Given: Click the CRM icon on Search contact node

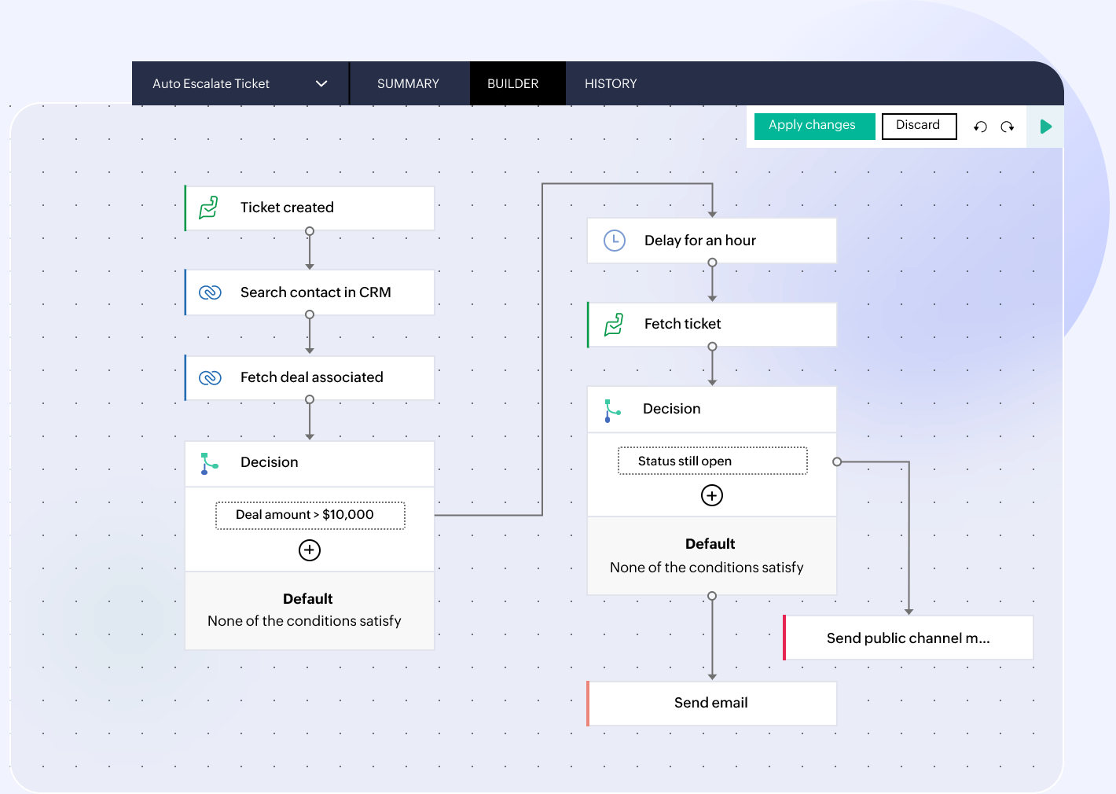Looking at the screenshot, I should coord(210,292).
